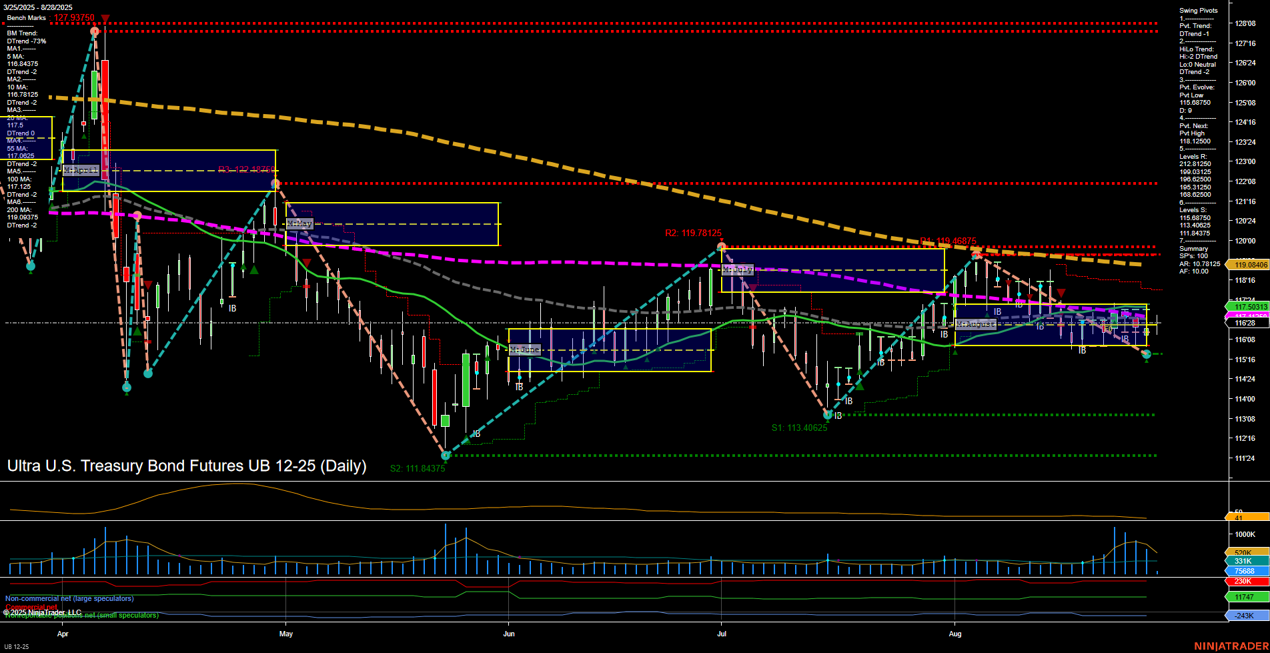Select the R1: 119.46875 resistance label
The image size is (1270, 653).
click(948, 241)
